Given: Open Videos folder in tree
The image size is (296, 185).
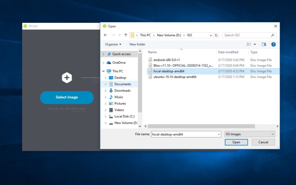Looking at the screenshot, I should (x=119, y=110).
